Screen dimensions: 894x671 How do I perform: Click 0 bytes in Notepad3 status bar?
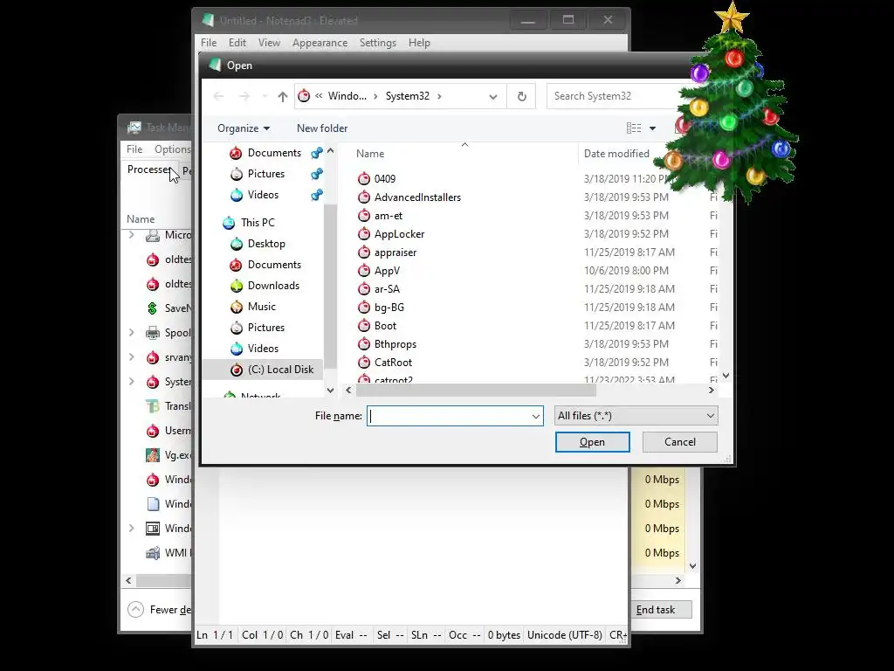pyautogui.click(x=504, y=635)
